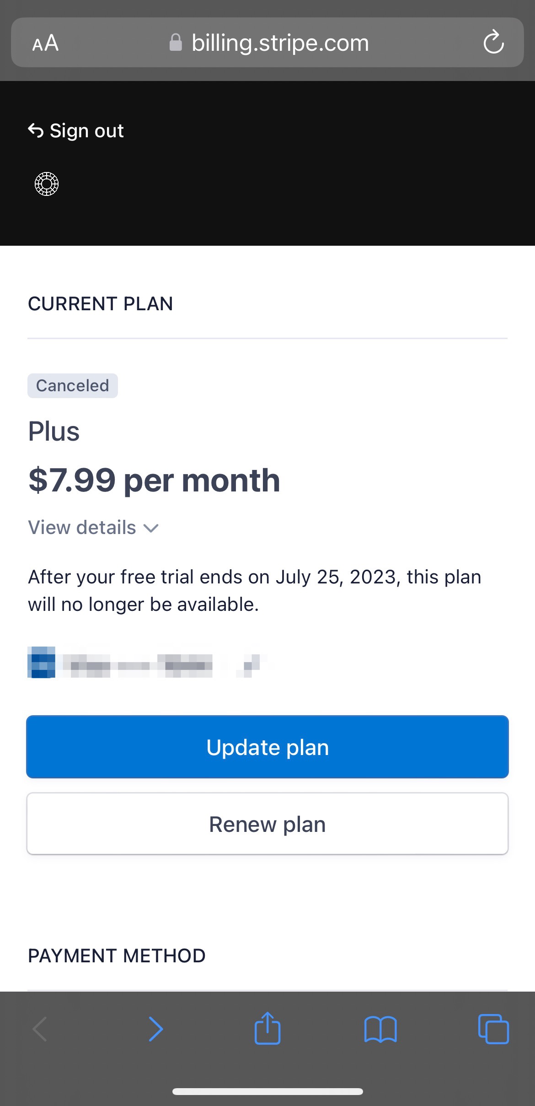Click the Renew plan button
This screenshot has width=535, height=1106.
pyautogui.click(x=267, y=824)
